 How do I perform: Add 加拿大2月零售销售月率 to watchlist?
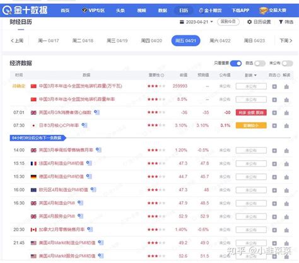click(274, 230)
